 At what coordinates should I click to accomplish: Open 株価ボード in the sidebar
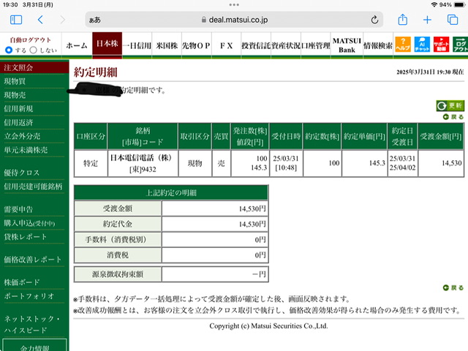tap(22, 282)
